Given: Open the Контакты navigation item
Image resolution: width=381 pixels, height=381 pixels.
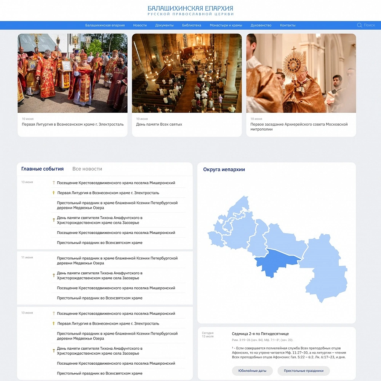Looking at the screenshot, I should 287,25.
